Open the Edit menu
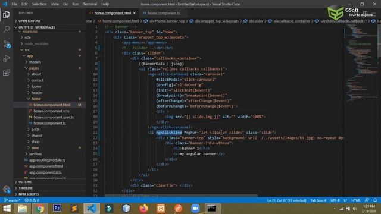This screenshot has height=214, width=381. point(24,4)
